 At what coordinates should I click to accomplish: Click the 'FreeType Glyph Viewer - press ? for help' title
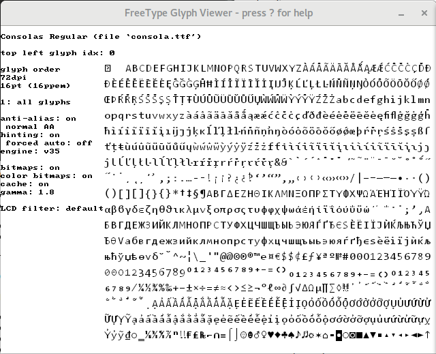219,13
